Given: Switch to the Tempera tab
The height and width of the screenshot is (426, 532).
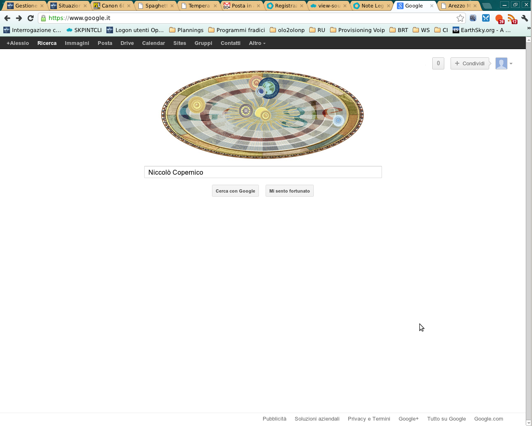Looking at the screenshot, I should point(199,6).
